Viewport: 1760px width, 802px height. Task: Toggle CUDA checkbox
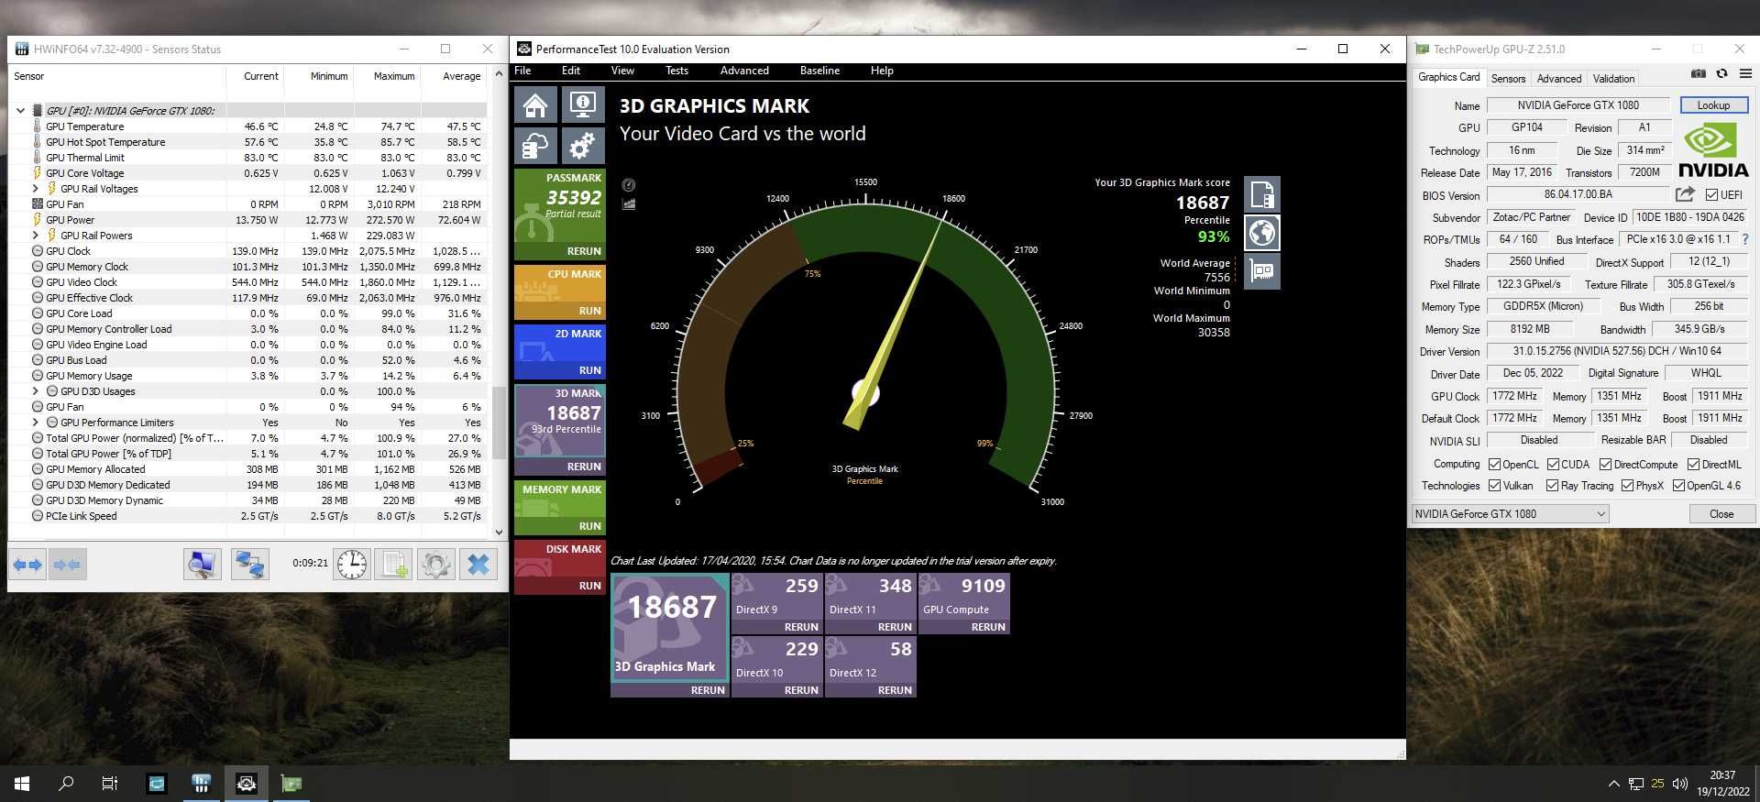[x=1553, y=465]
